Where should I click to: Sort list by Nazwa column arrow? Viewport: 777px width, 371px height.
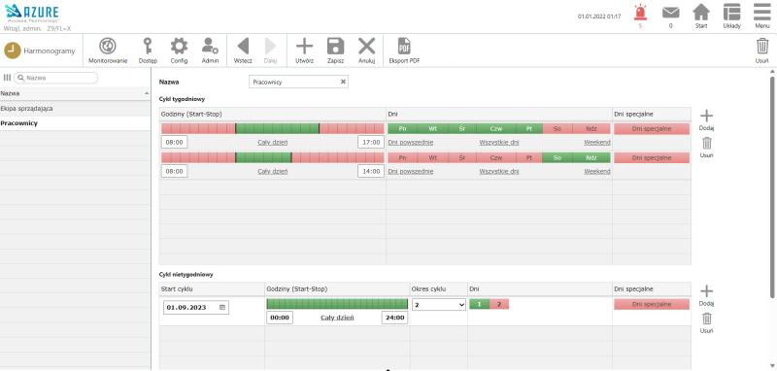pyautogui.click(x=147, y=93)
